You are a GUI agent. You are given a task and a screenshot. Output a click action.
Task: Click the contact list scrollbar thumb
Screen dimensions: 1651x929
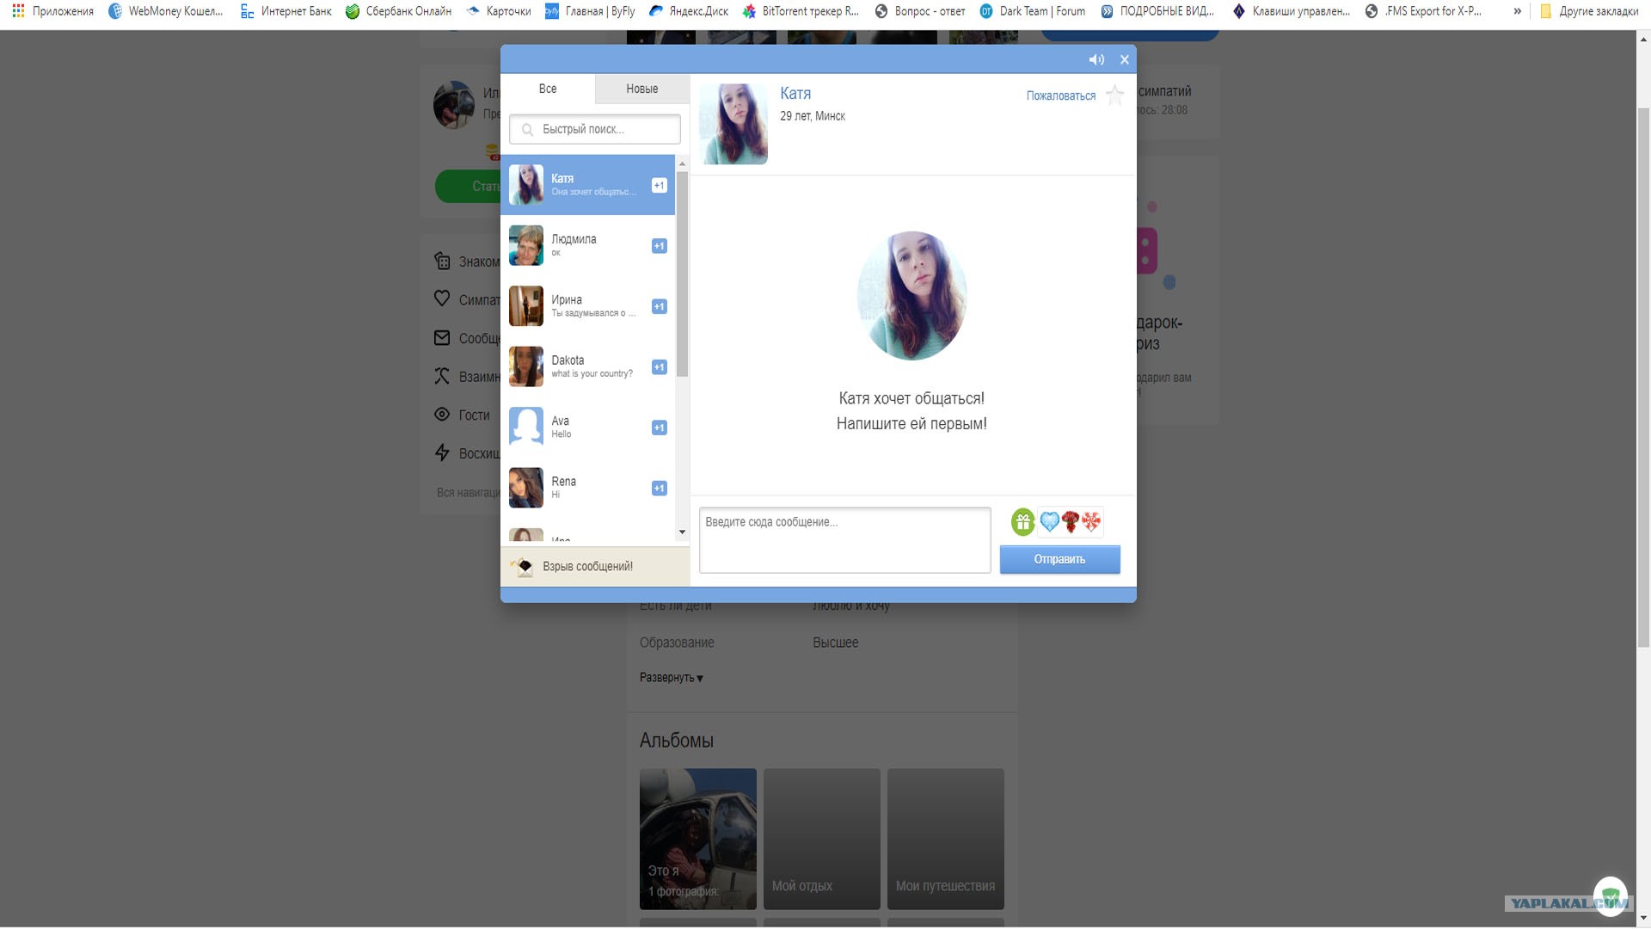tap(683, 274)
